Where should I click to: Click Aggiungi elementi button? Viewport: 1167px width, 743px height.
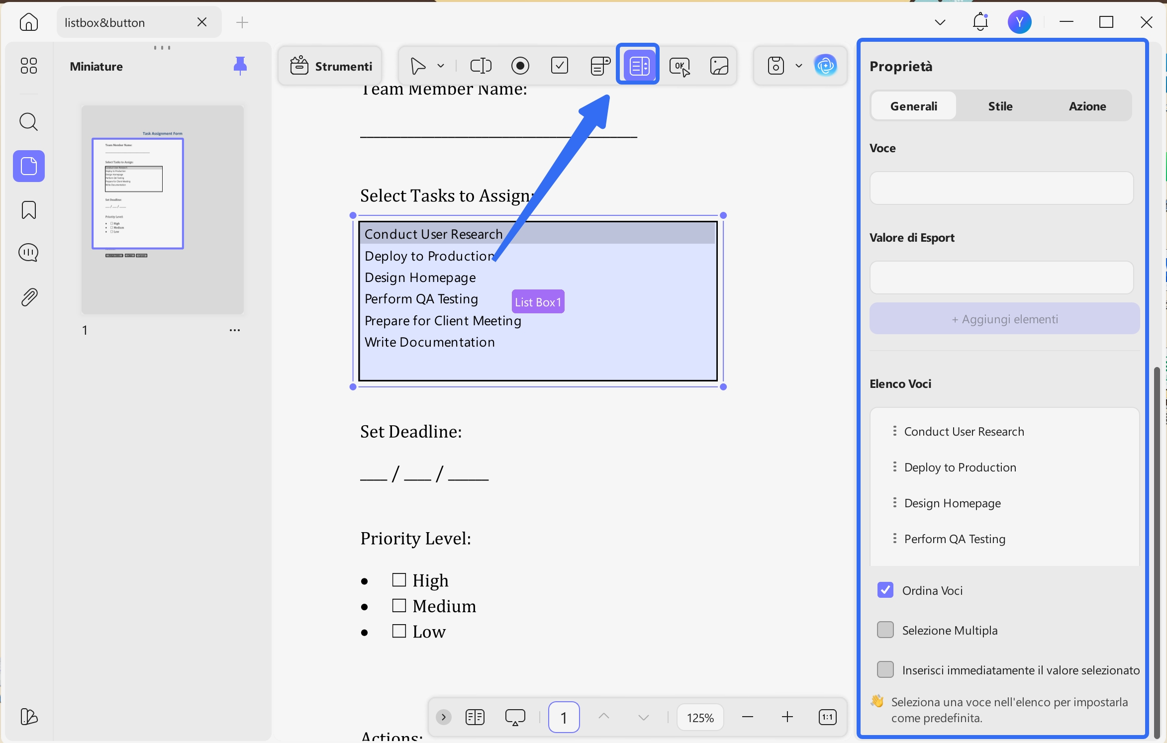pos(1004,319)
